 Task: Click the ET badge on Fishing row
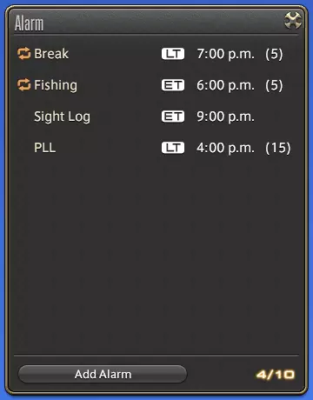(x=173, y=85)
